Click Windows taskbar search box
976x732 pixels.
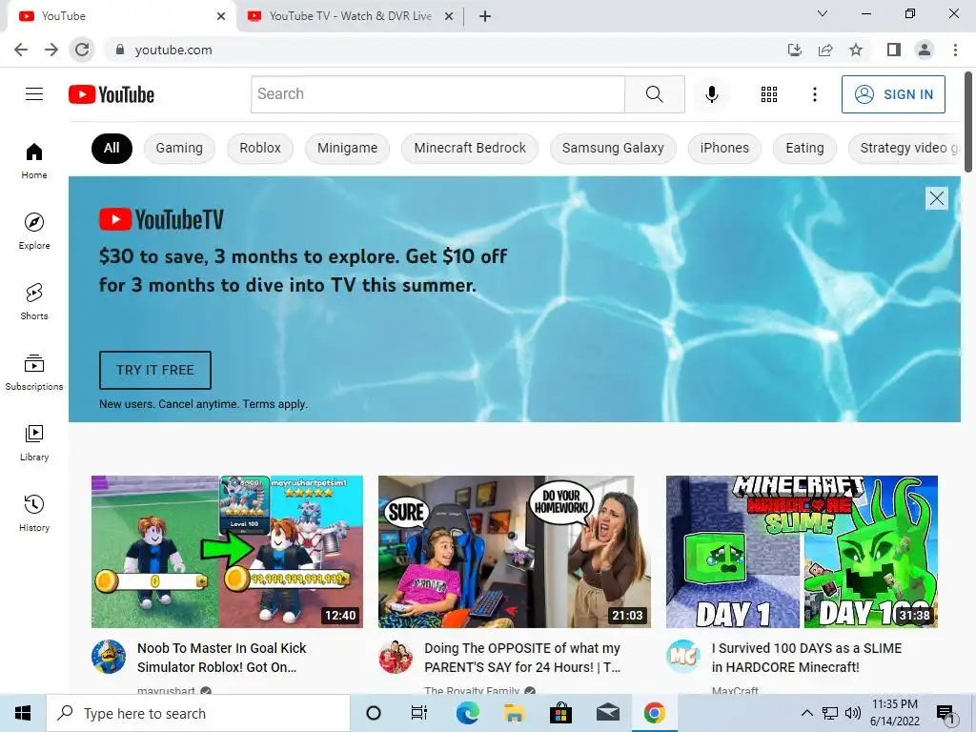[198, 713]
